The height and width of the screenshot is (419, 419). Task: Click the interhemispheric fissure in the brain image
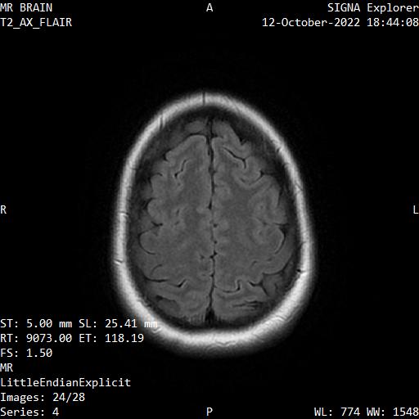point(211,219)
